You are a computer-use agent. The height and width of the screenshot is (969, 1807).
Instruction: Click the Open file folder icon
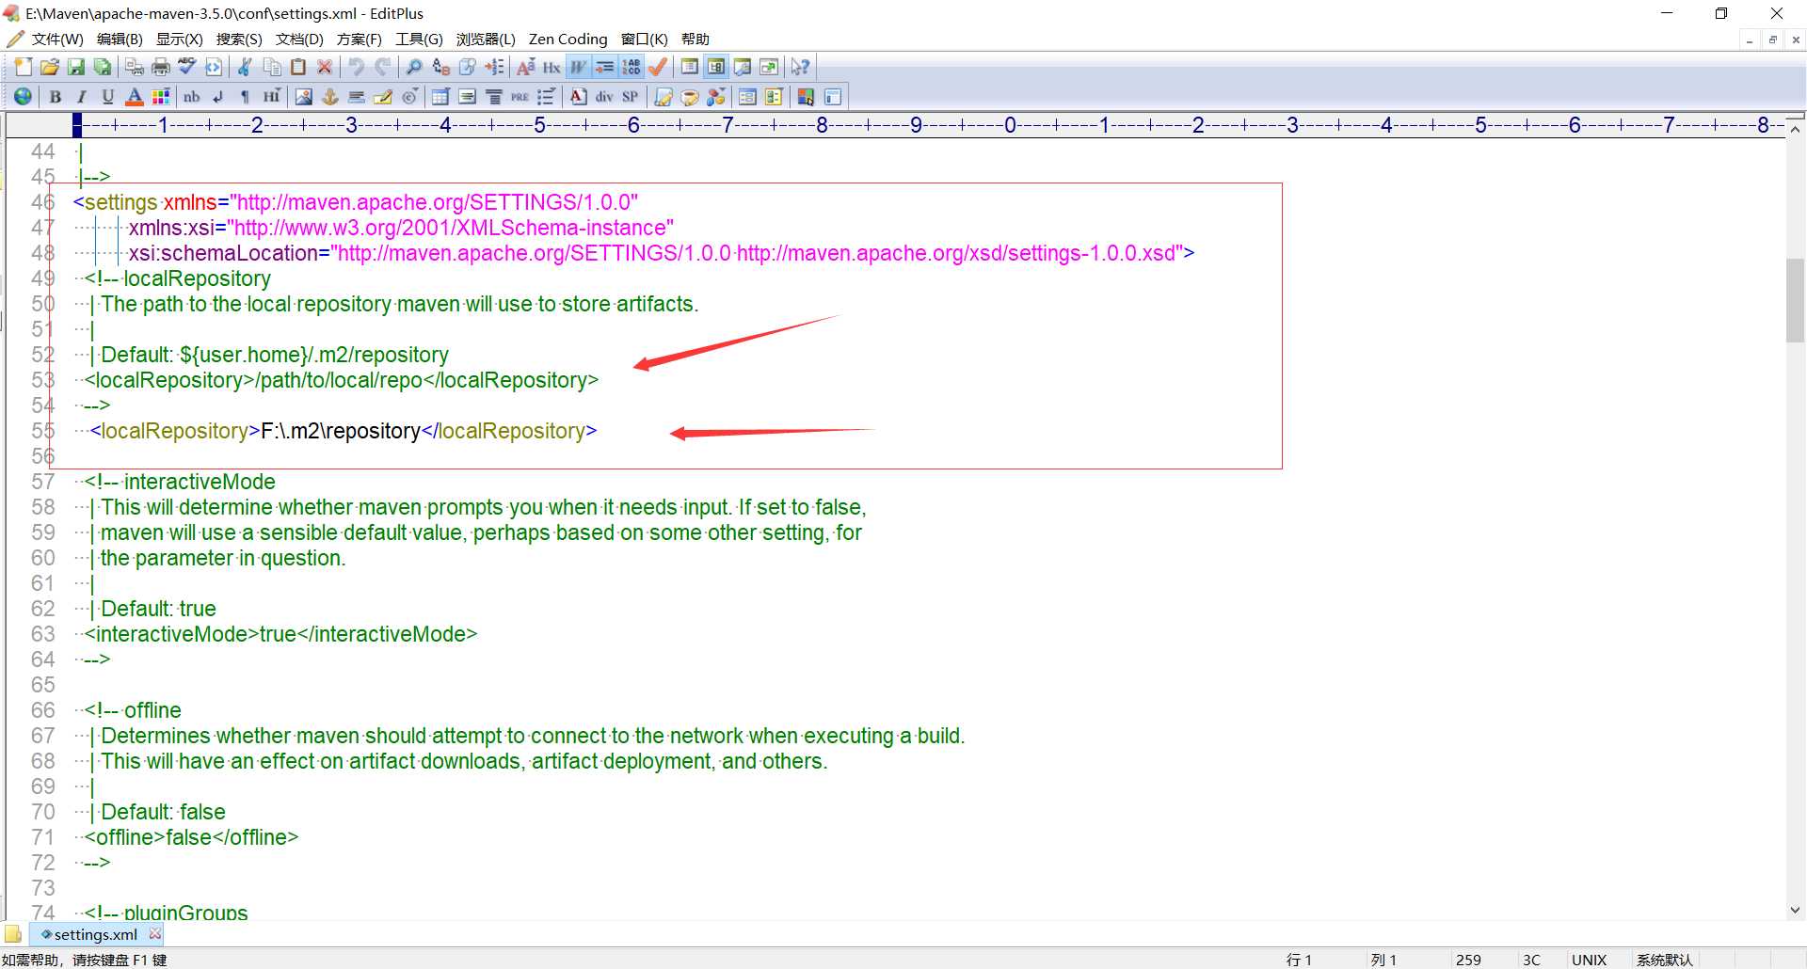(50, 67)
